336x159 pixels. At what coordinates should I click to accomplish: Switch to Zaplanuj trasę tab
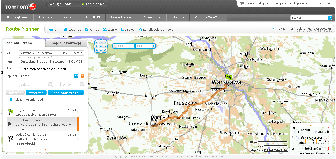pos(24,43)
